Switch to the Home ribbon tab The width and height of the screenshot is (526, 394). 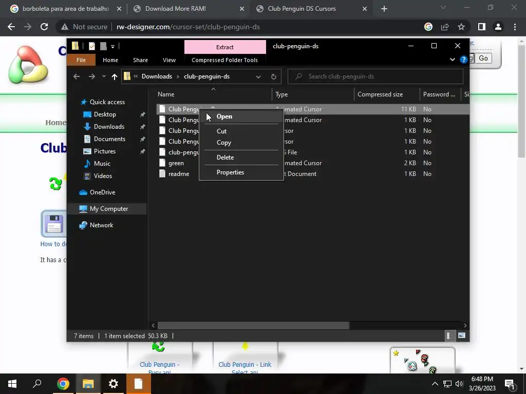pyautogui.click(x=110, y=60)
